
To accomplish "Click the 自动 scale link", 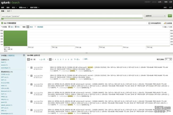I will click(31, 27).
